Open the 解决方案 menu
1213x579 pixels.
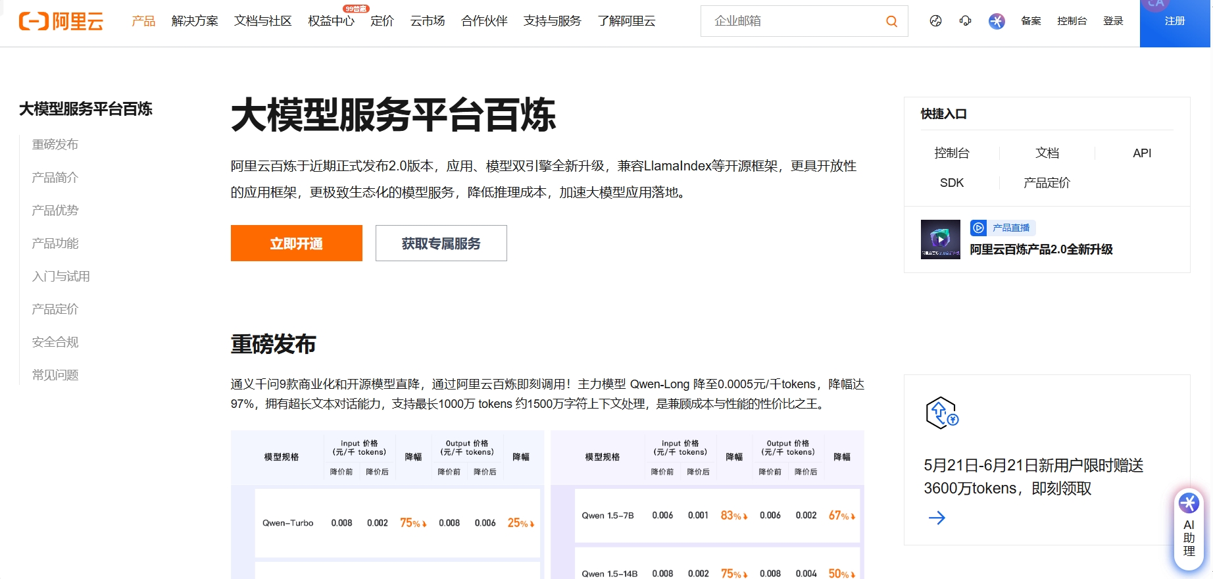(195, 21)
